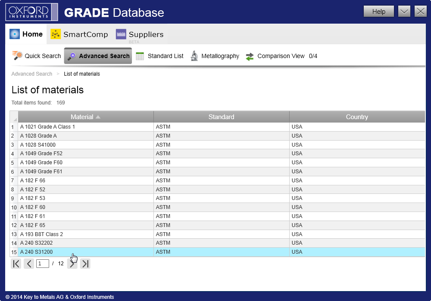
Task: Click the Advanced Search magnifier icon
Action: tap(72, 56)
